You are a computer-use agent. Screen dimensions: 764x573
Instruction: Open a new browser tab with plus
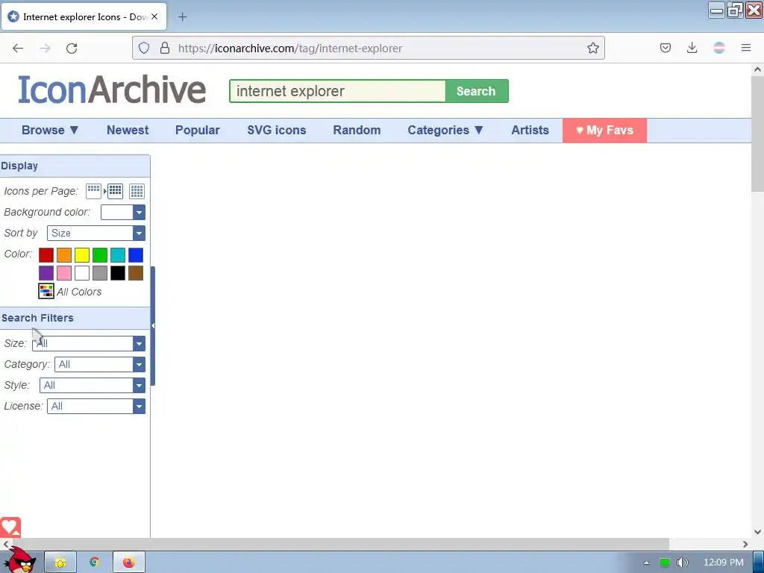[x=182, y=17]
